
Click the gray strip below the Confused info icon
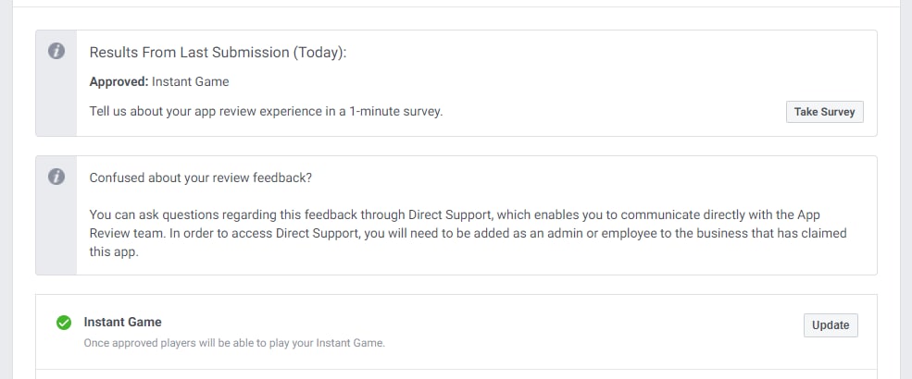(x=56, y=231)
